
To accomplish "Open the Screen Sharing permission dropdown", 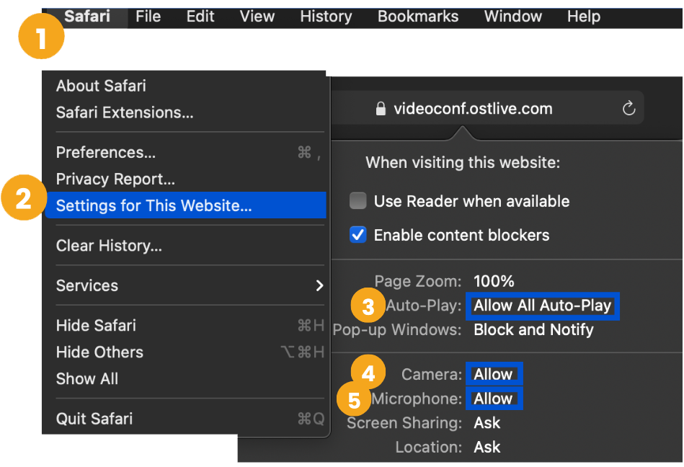I will (x=487, y=423).
